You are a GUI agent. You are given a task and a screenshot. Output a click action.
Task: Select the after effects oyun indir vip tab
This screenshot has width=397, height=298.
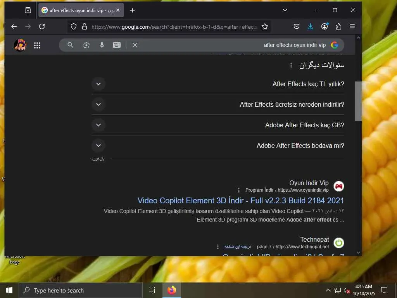pos(81,10)
